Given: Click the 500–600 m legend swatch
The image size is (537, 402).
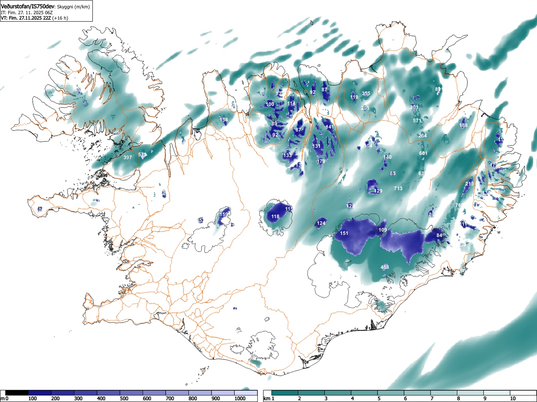Looking at the screenshot, I should click(132, 393).
